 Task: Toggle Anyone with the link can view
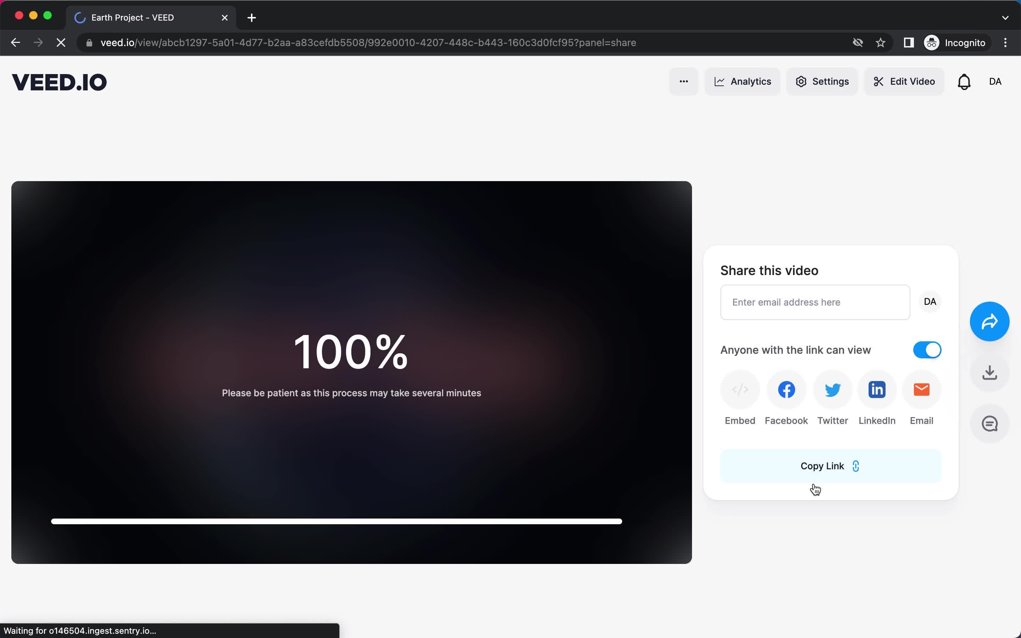click(927, 349)
